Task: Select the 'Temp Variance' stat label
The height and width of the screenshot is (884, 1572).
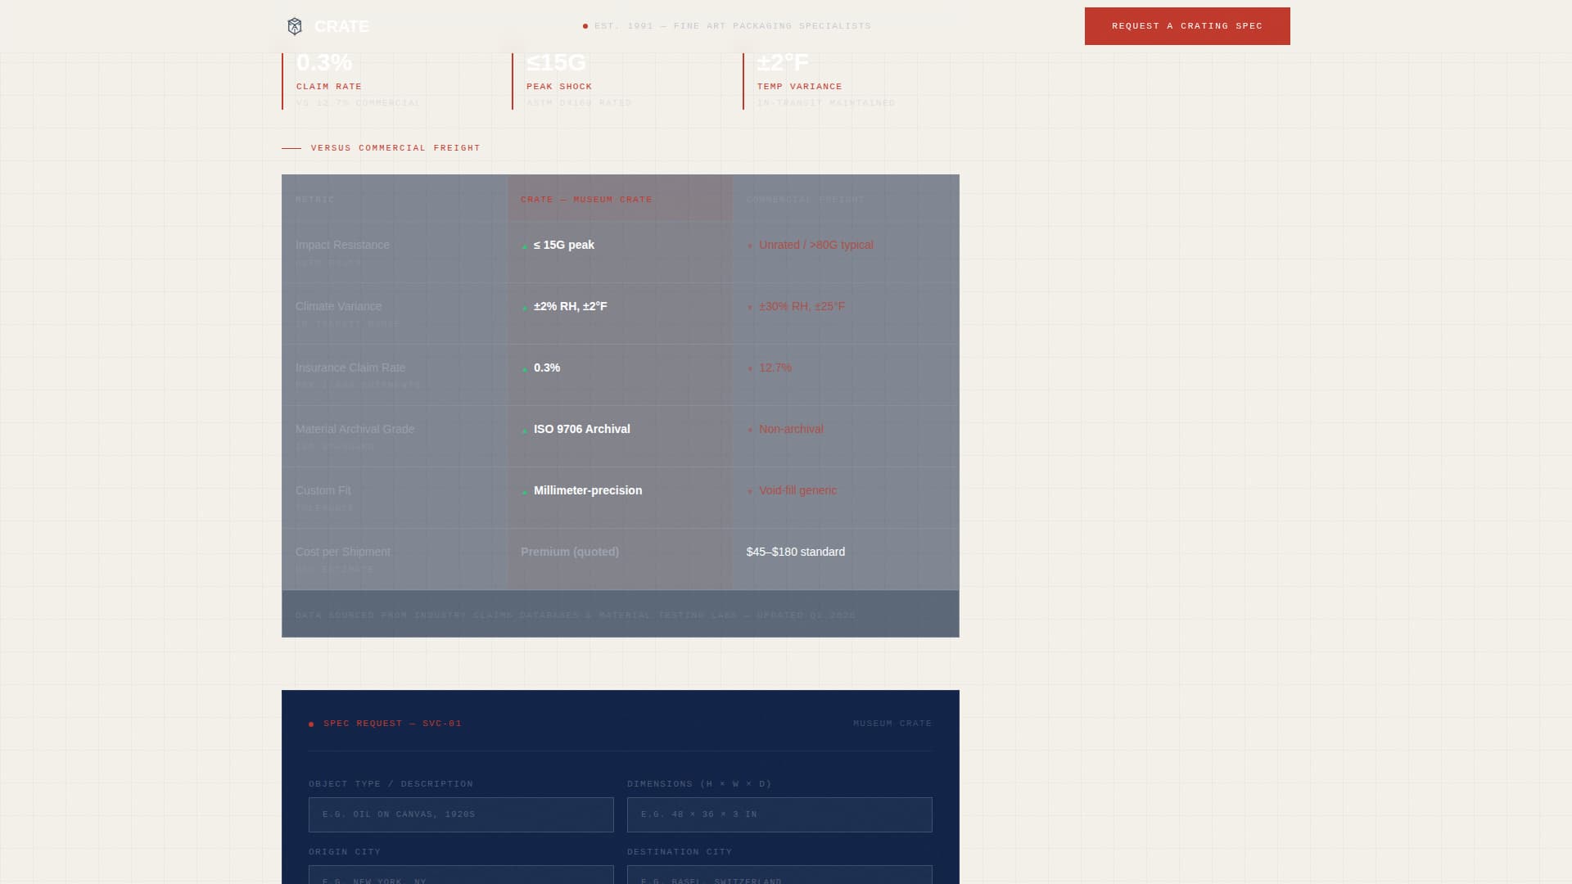Action: tap(800, 87)
